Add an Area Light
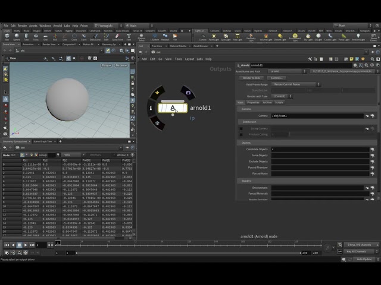 pos(238,37)
